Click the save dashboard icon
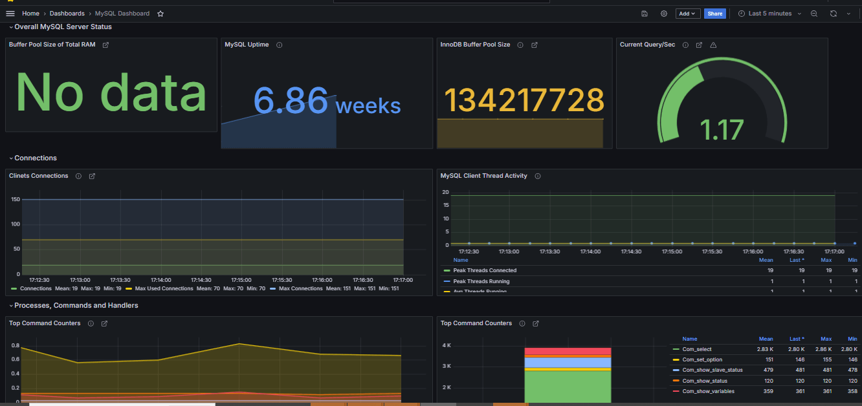The image size is (862, 406). tap(644, 14)
